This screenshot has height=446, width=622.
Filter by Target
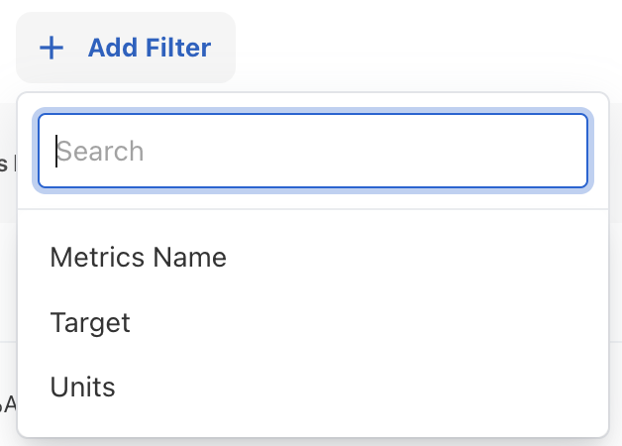pyautogui.click(x=90, y=322)
